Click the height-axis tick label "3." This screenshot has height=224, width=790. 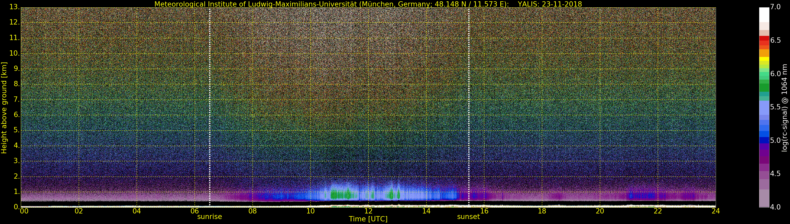coord(17,161)
